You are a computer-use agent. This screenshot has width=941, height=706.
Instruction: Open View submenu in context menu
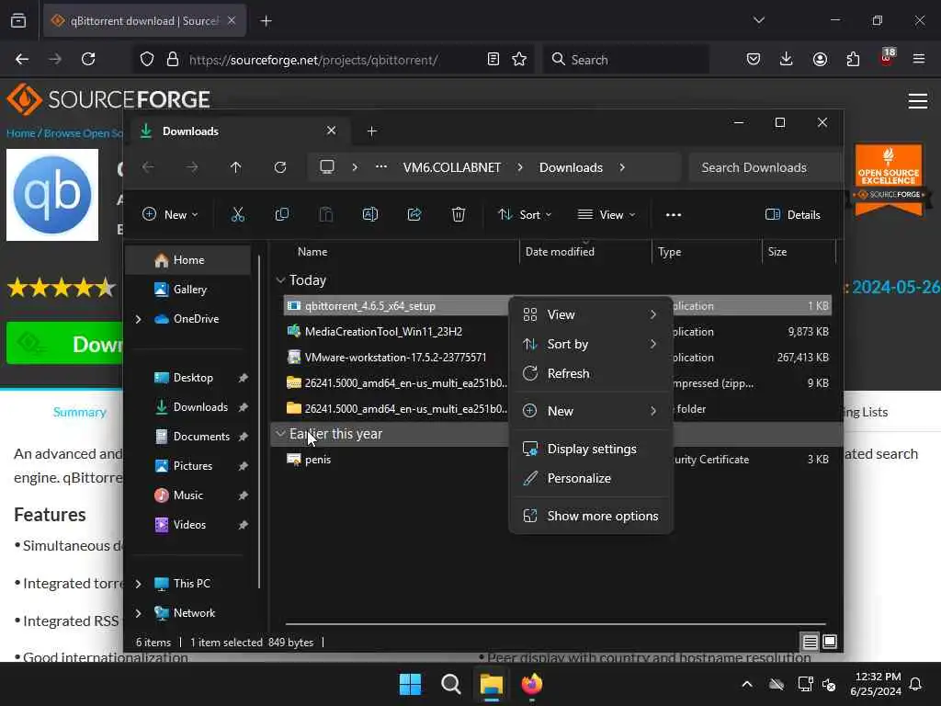[x=591, y=314]
